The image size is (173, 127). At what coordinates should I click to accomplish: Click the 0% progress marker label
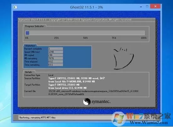pyautogui.click(x=27, y=38)
